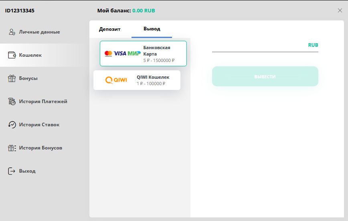Click the История Бонусов gift icon
The width and height of the screenshot is (348, 221).
12,148
